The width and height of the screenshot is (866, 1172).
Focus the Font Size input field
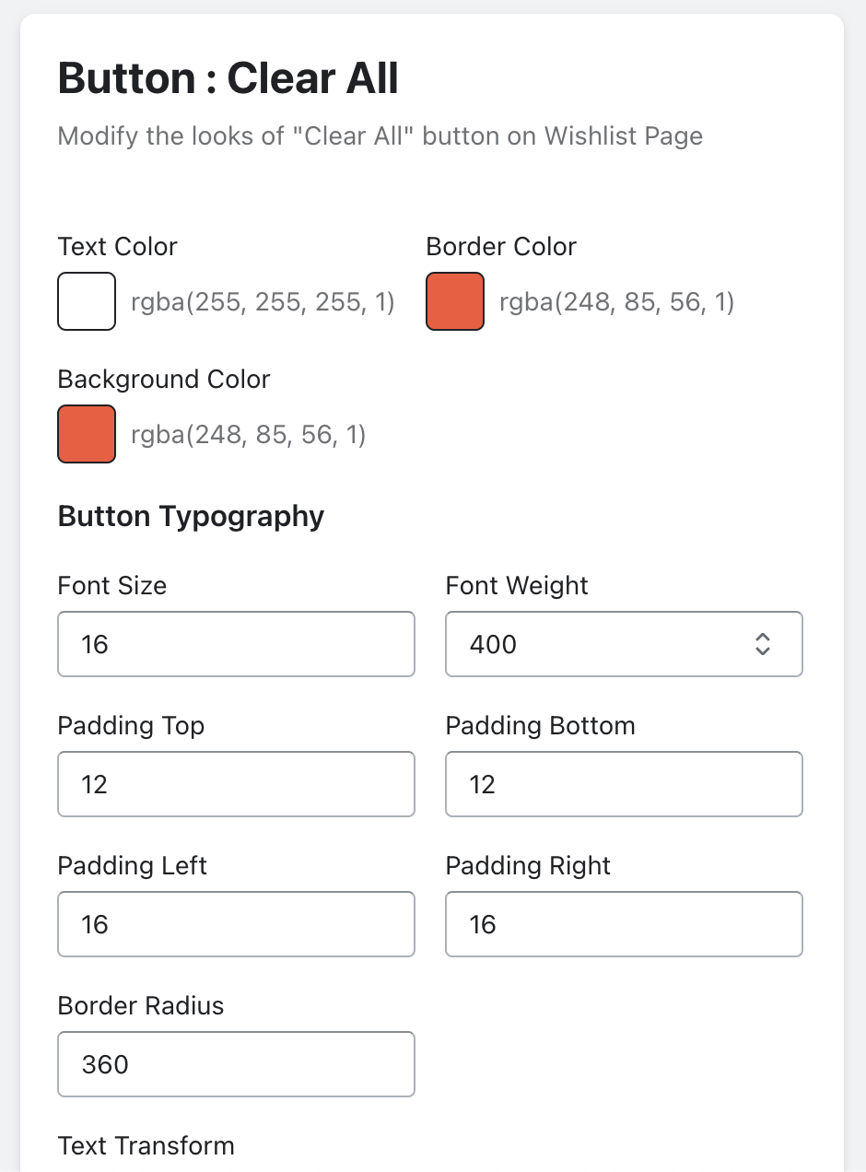coord(236,644)
